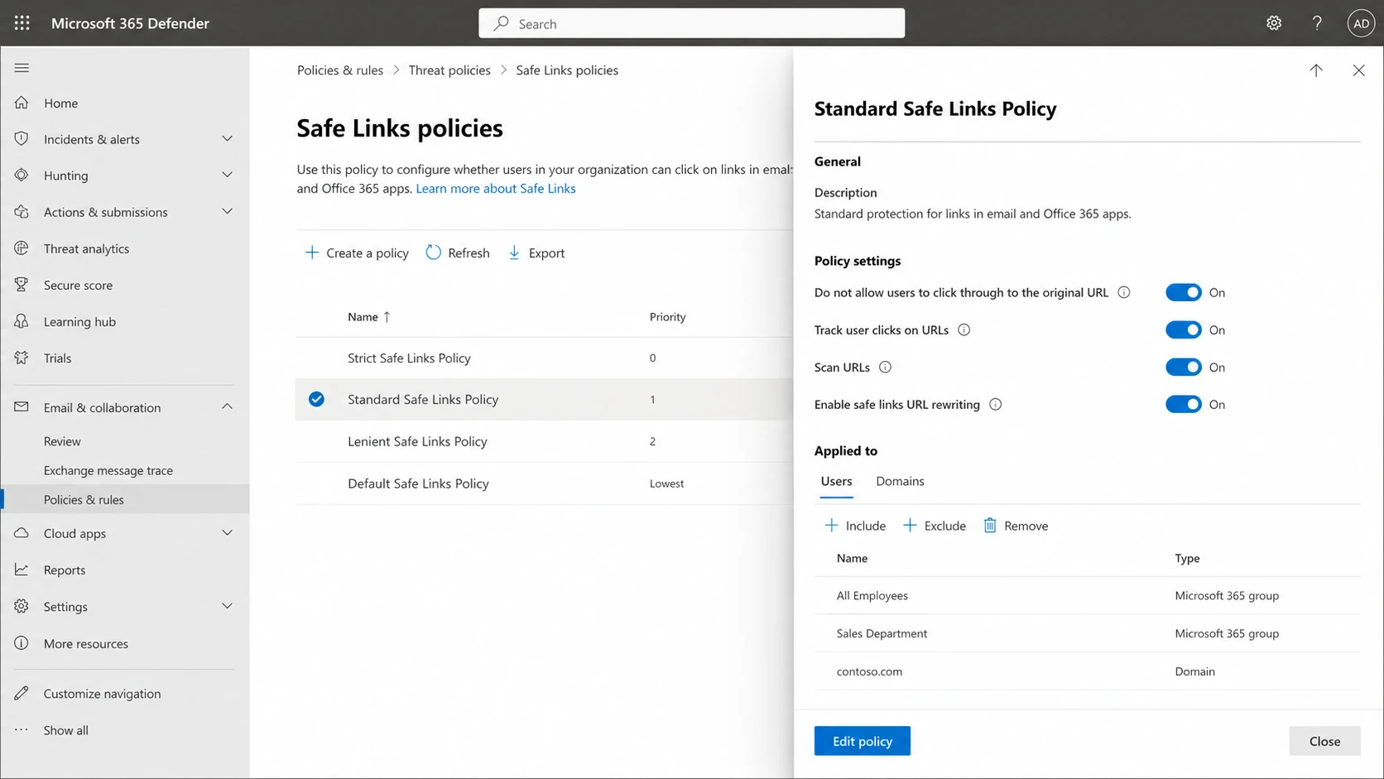Screen dimensions: 1384x779
Task: Click the up arrow in policy panel
Action: (x=1316, y=70)
